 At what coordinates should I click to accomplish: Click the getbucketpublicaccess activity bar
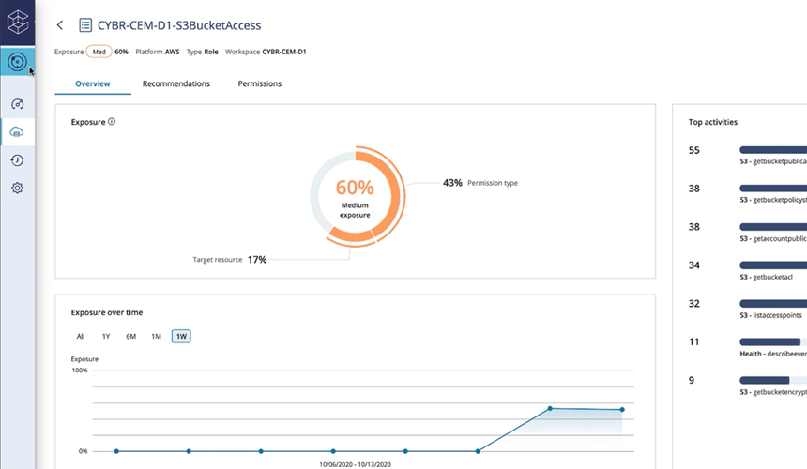coord(773,150)
